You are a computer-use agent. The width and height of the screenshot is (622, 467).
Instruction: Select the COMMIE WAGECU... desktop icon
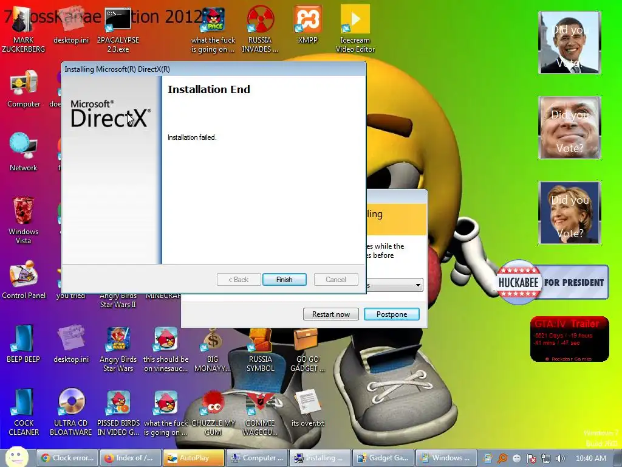coord(260,413)
